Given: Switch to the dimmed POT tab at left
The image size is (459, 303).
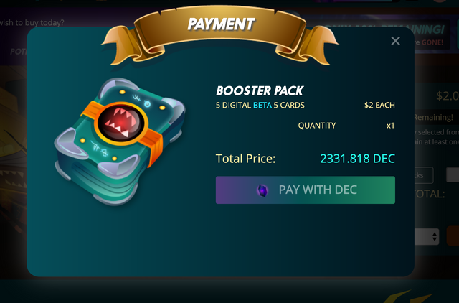Looking at the screenshot, I should click(x=19, y=52).
